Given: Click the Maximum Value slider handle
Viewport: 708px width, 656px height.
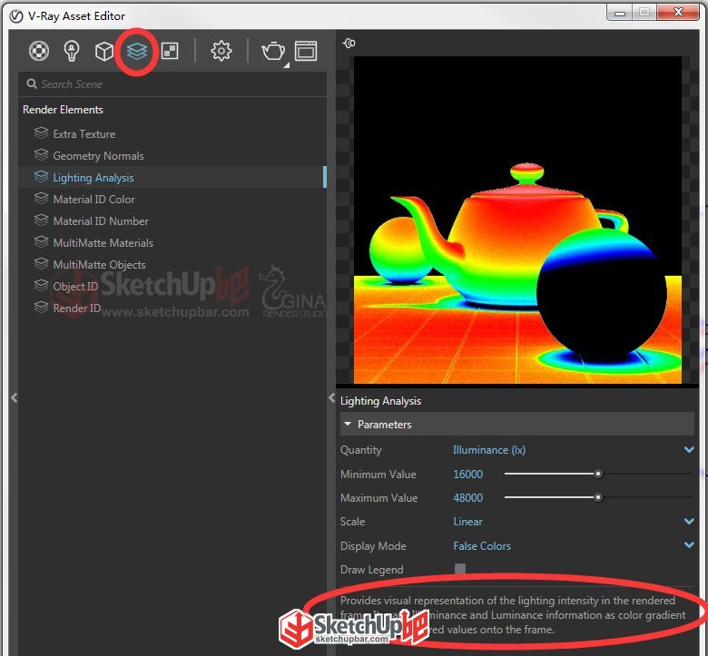Looking at the screenshot, I should coord(598,497).
